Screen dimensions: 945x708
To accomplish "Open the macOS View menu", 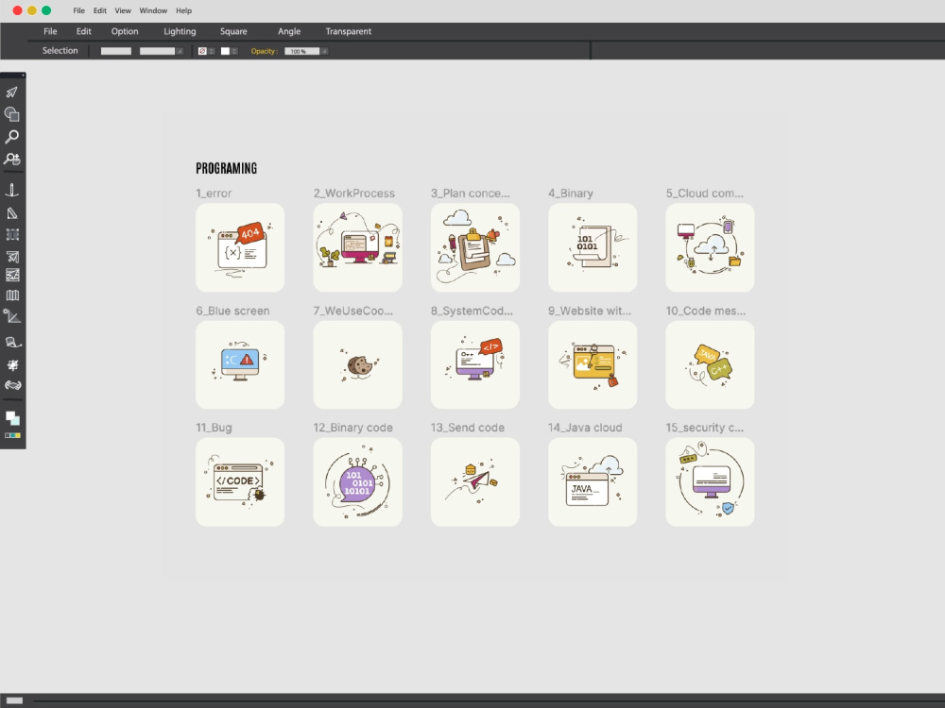I will 123,10.
